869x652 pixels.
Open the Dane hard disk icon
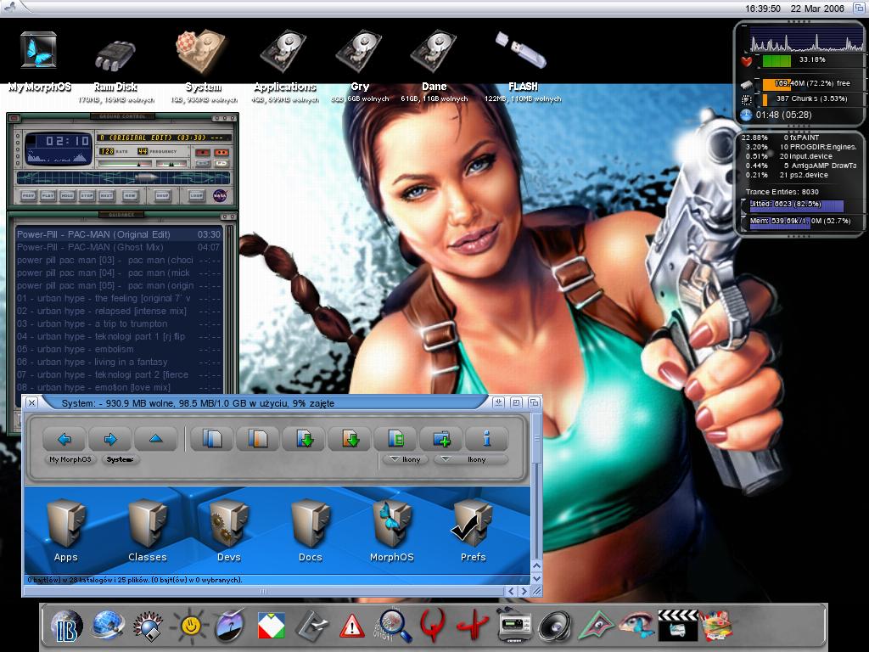tap(434, 52)
